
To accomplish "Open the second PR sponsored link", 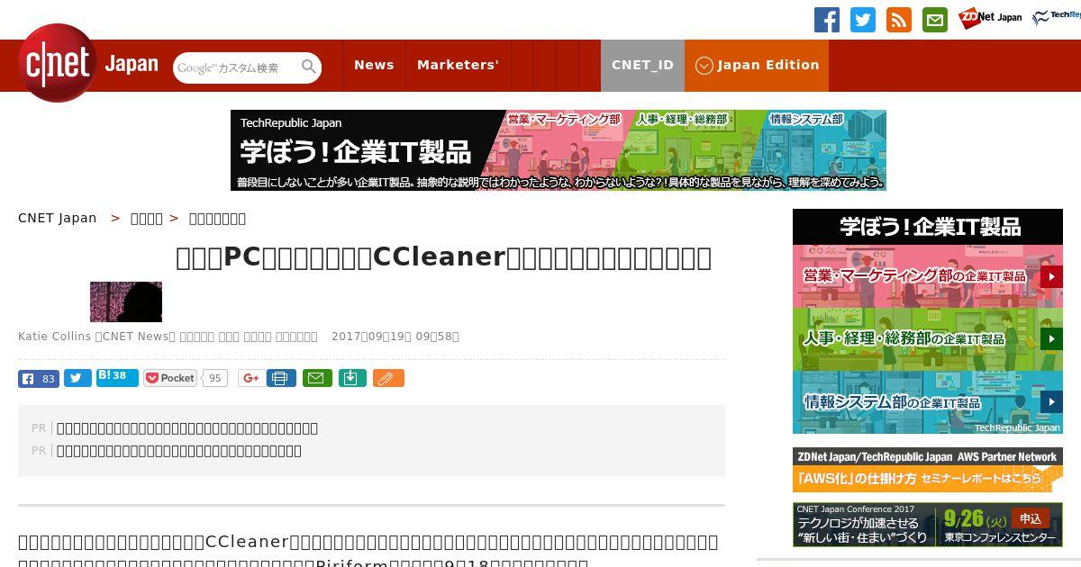I will point(179,451).
